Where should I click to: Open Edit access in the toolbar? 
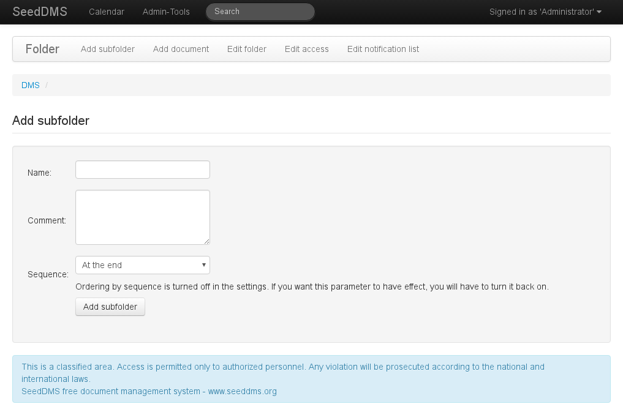[x=307, y=49]
